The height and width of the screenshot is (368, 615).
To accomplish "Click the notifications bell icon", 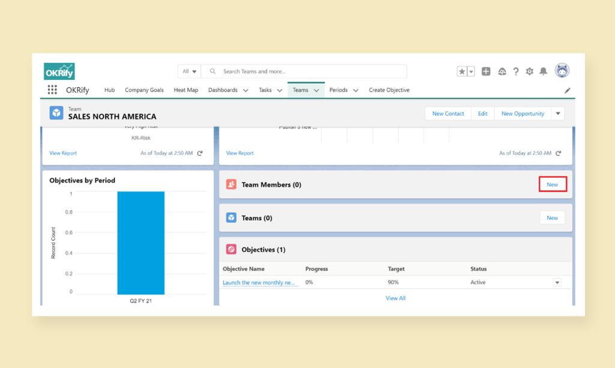I will point(543,71).
